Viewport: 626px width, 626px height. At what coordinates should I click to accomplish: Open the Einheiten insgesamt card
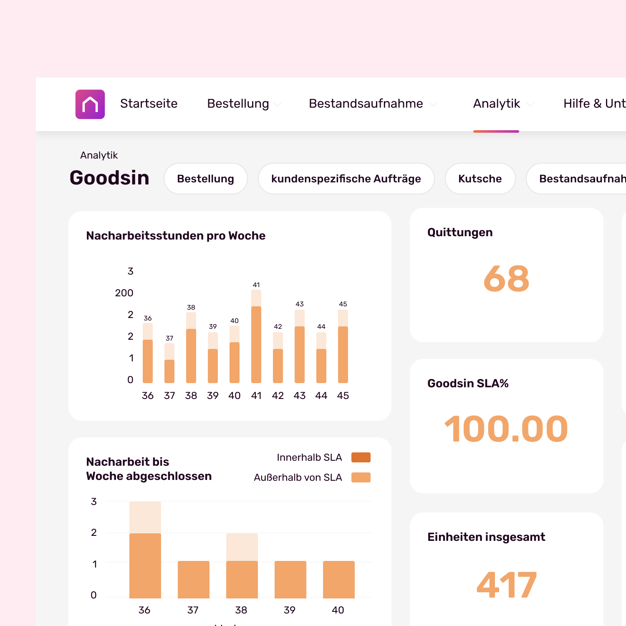506,572
